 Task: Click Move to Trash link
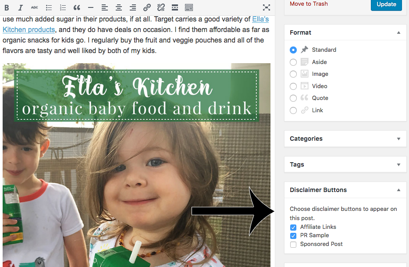(309, 4)
